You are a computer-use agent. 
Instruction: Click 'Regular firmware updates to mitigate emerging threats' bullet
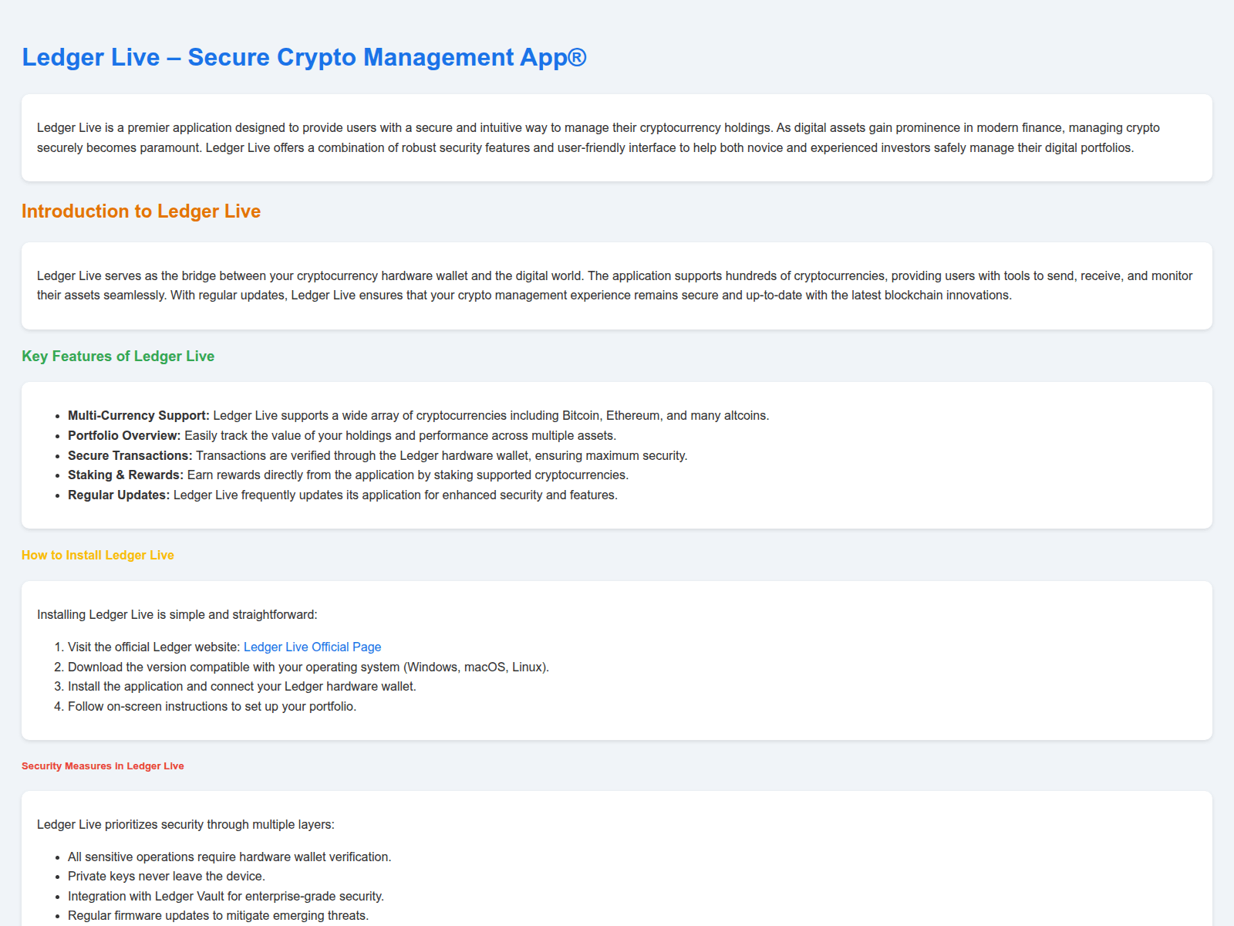click(x=218, y=915)
